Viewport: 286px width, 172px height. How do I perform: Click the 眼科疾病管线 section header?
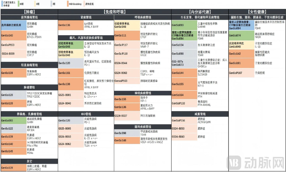click(143, 127)
